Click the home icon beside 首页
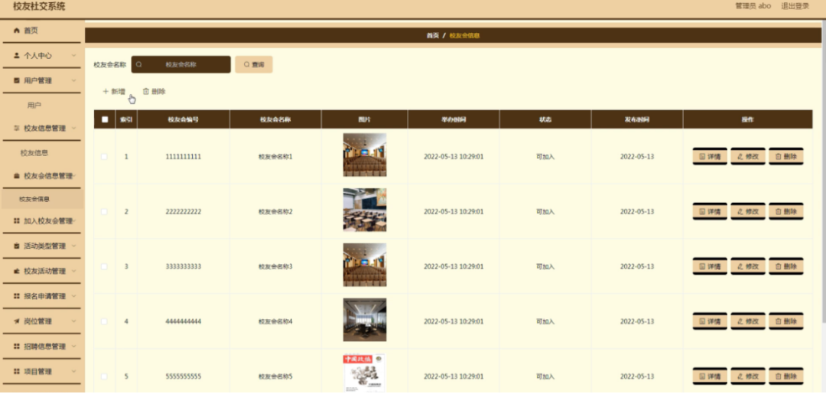826x394 pixels. pyautogui.click(x=16, y=31)
